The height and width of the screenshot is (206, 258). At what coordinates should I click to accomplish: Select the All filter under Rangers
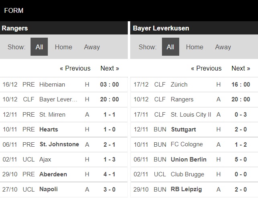click(39, 47)
